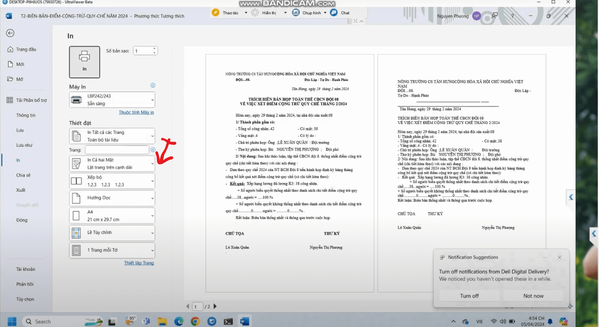Open Microsoft Word from the taskbar
The image size is (599, 327).
pos(245,321)
